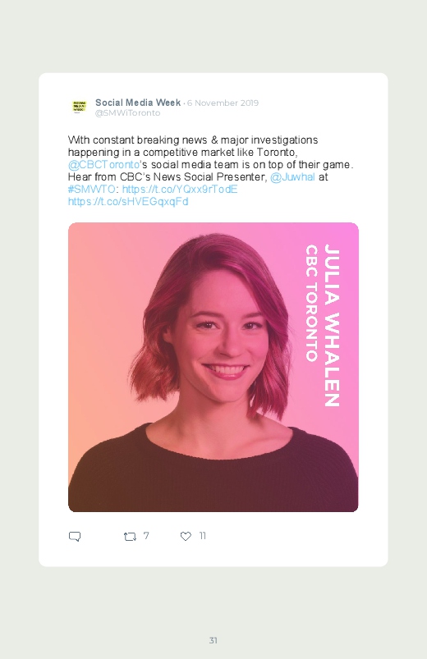
Task: Open the @CBCToronto mention
Action: 103,164
